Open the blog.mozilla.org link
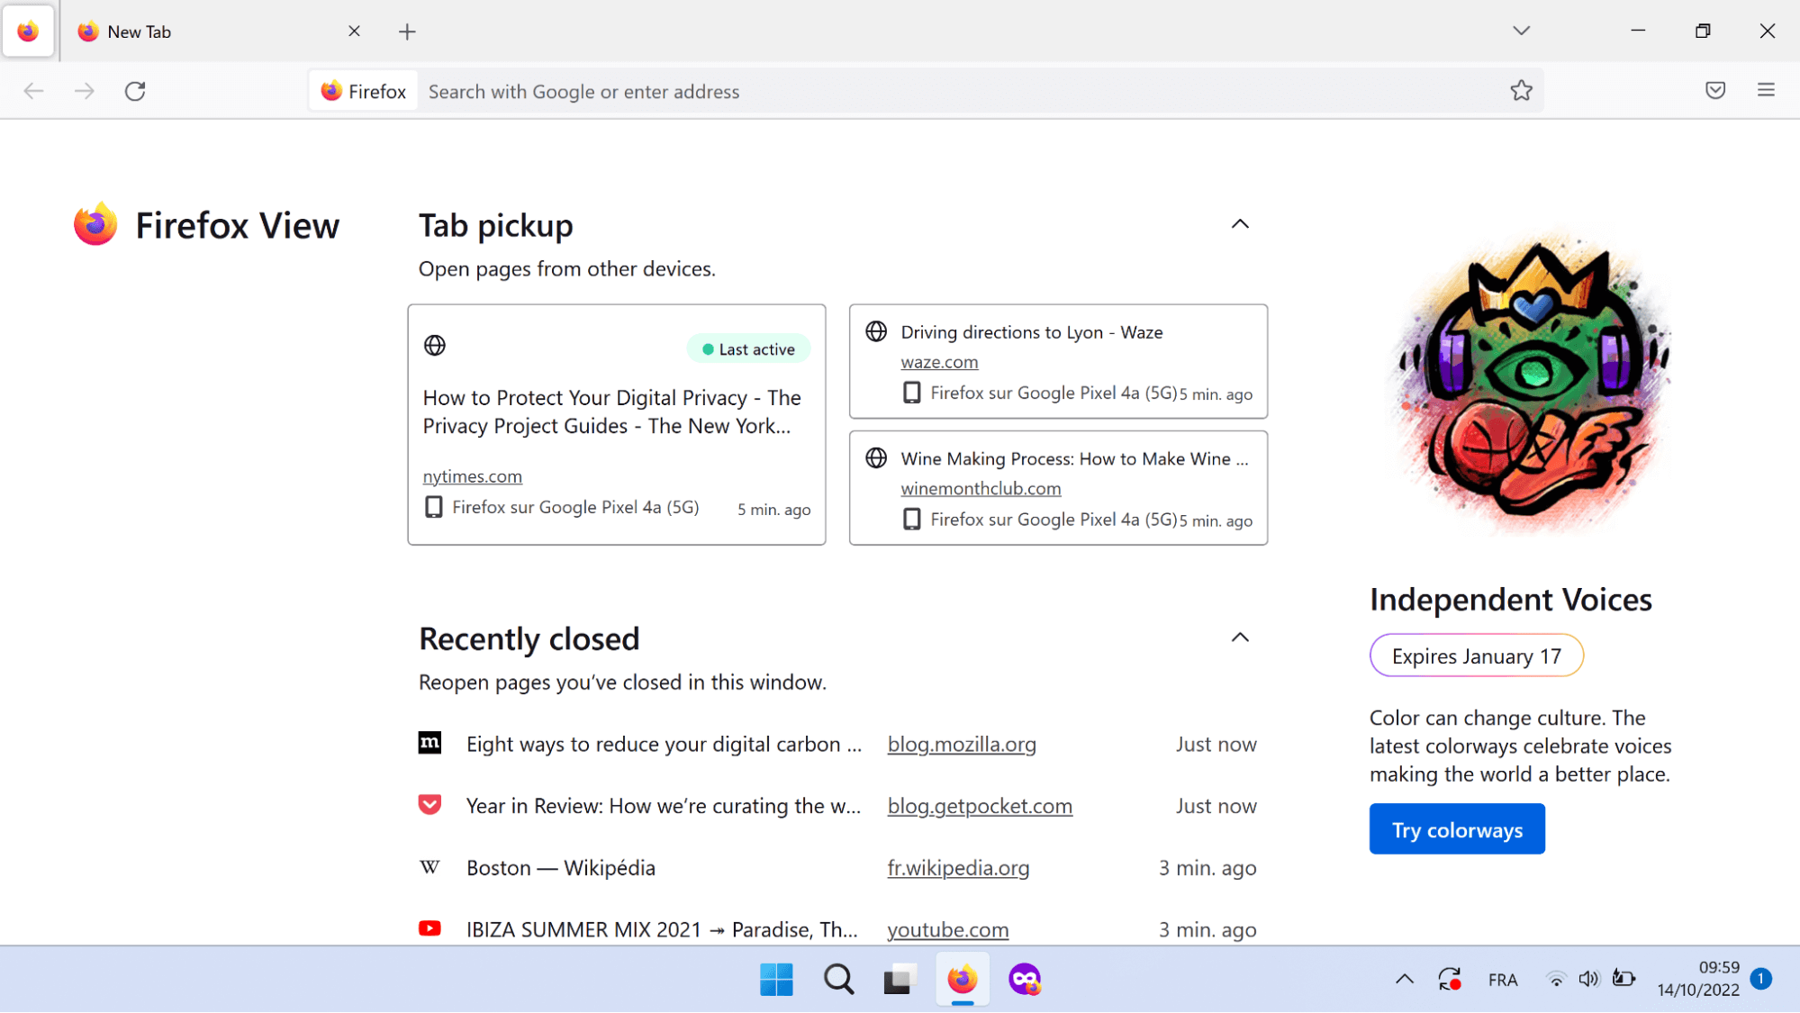 (962, 745)
